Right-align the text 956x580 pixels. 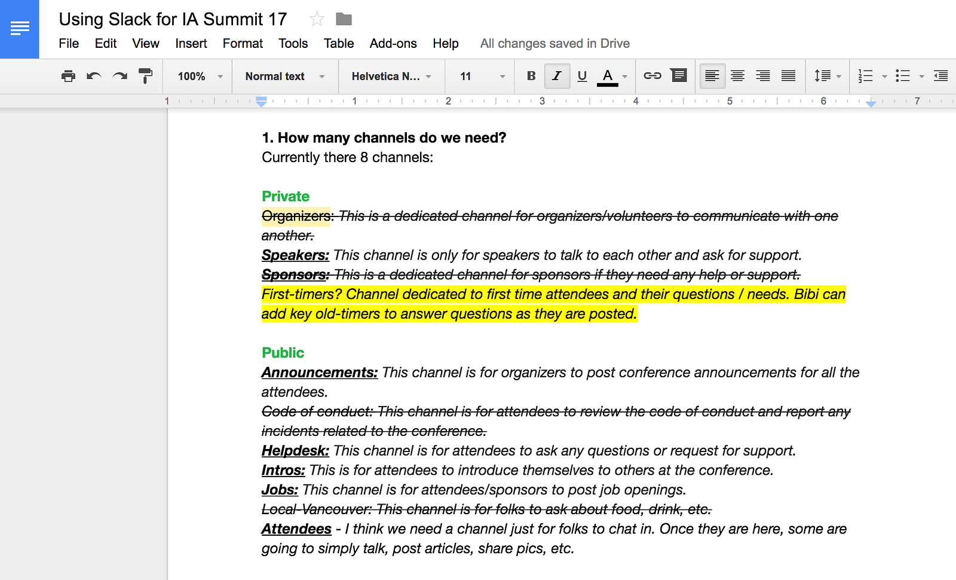[x=763, y=76]
